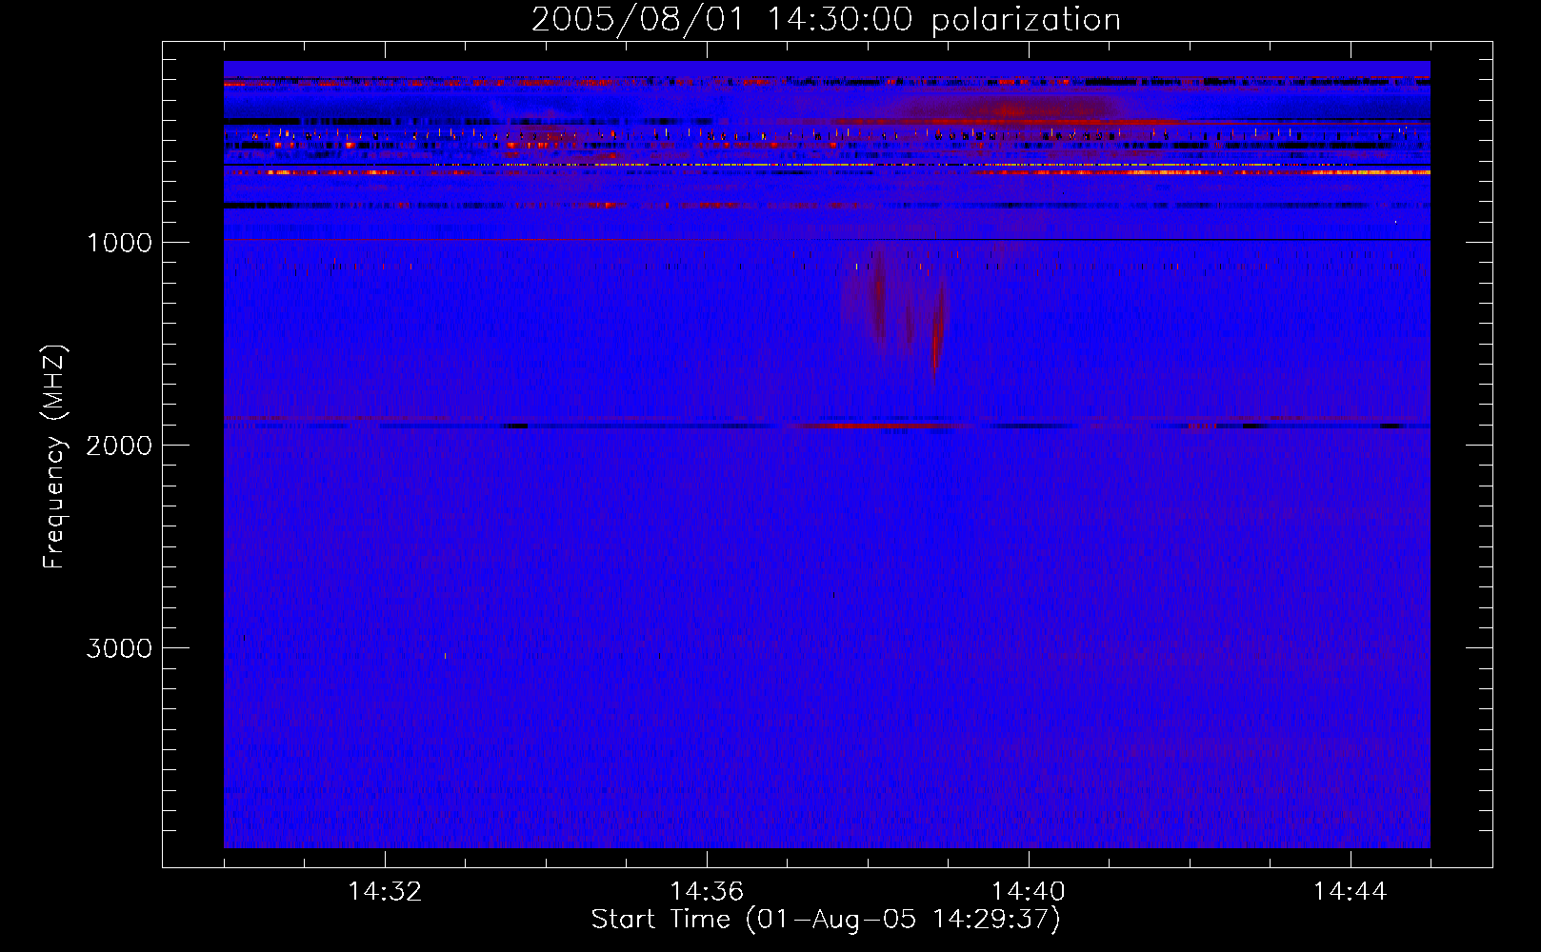Click the plot title '2005/08/01 14:30:00 polarization'
1541x952 pixels.
(826, 19)
